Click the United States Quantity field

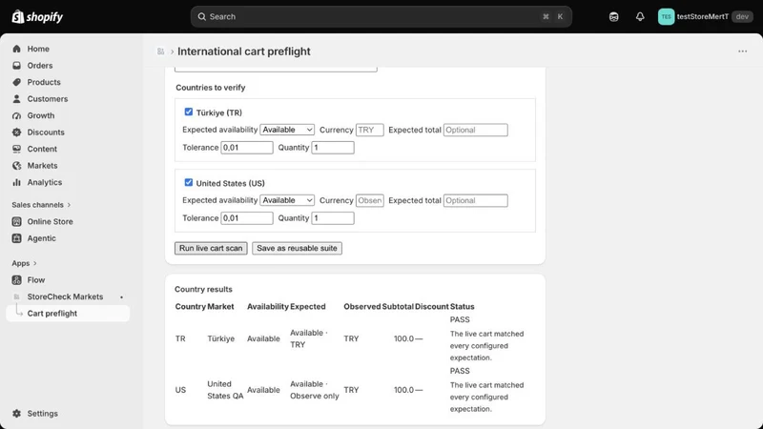click(x=333, y=218)
